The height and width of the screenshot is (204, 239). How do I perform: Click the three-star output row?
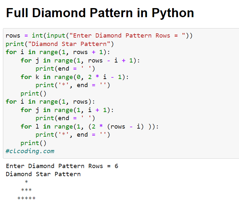click(26, 190)
